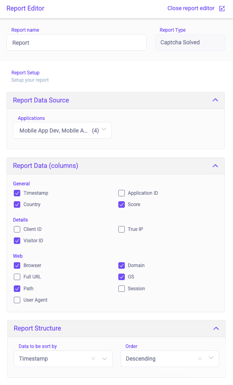233x385 pixels.
Task: Click the close report editor collapse icon
Action: [222, 9]
